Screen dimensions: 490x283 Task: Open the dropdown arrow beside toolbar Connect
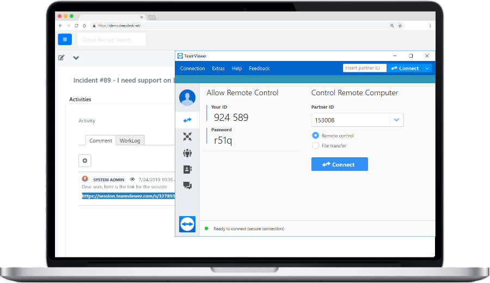427,68
